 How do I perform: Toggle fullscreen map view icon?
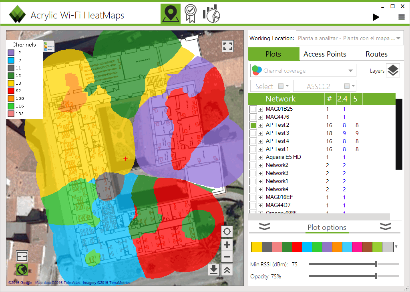pos(227,46)
